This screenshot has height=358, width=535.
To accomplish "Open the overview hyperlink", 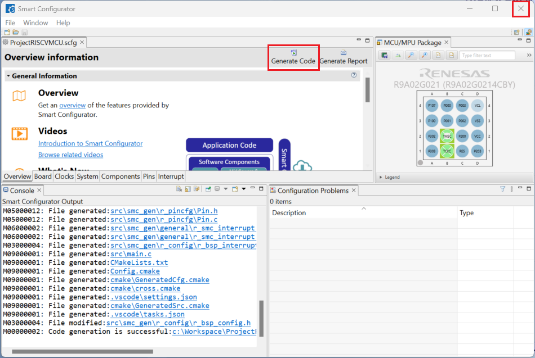I will click(72, 105).
